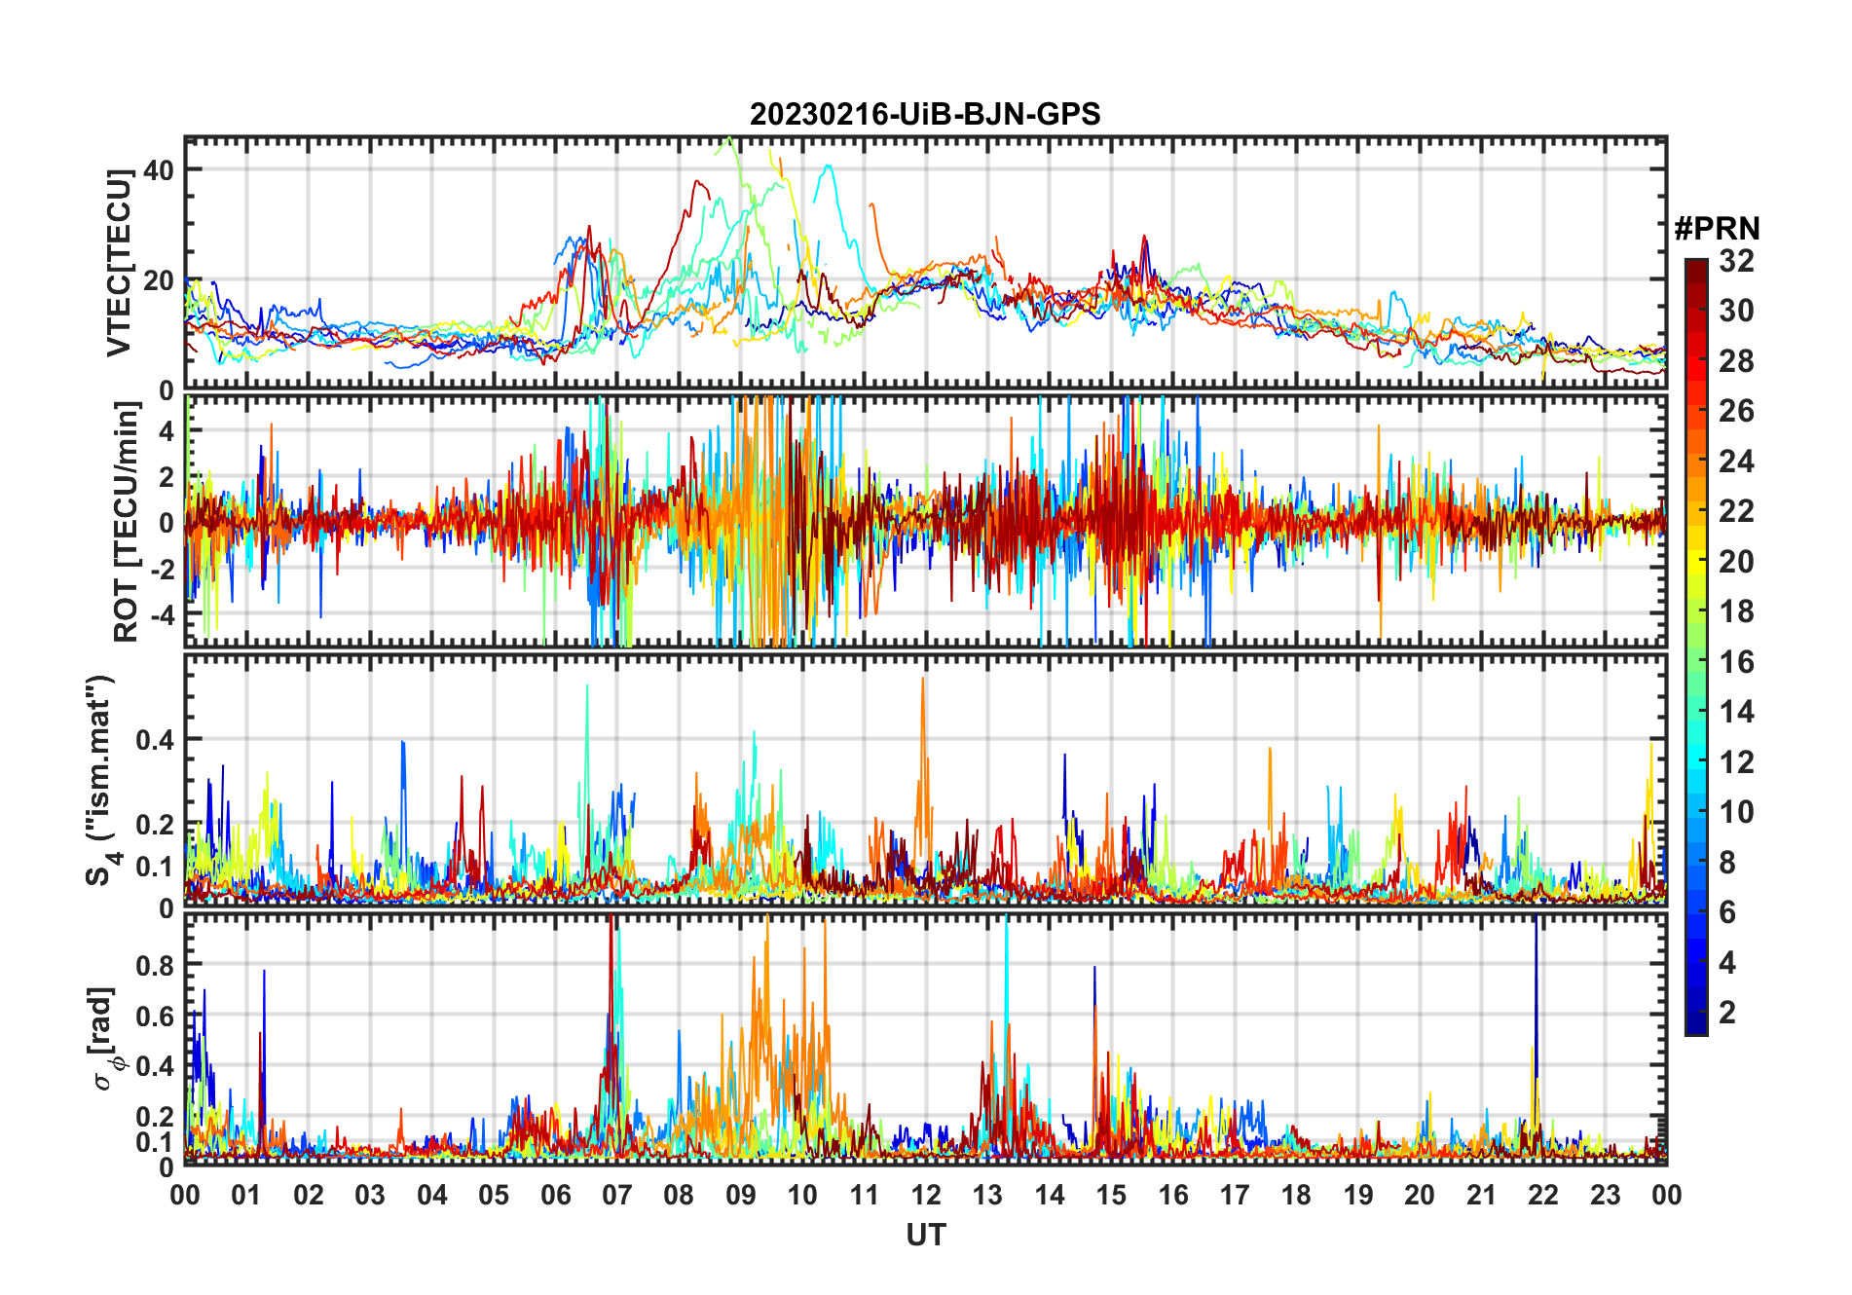Click UT axis tick label 01
This screenshot has width=1852, height=1295.
(x=246, y=1195)
